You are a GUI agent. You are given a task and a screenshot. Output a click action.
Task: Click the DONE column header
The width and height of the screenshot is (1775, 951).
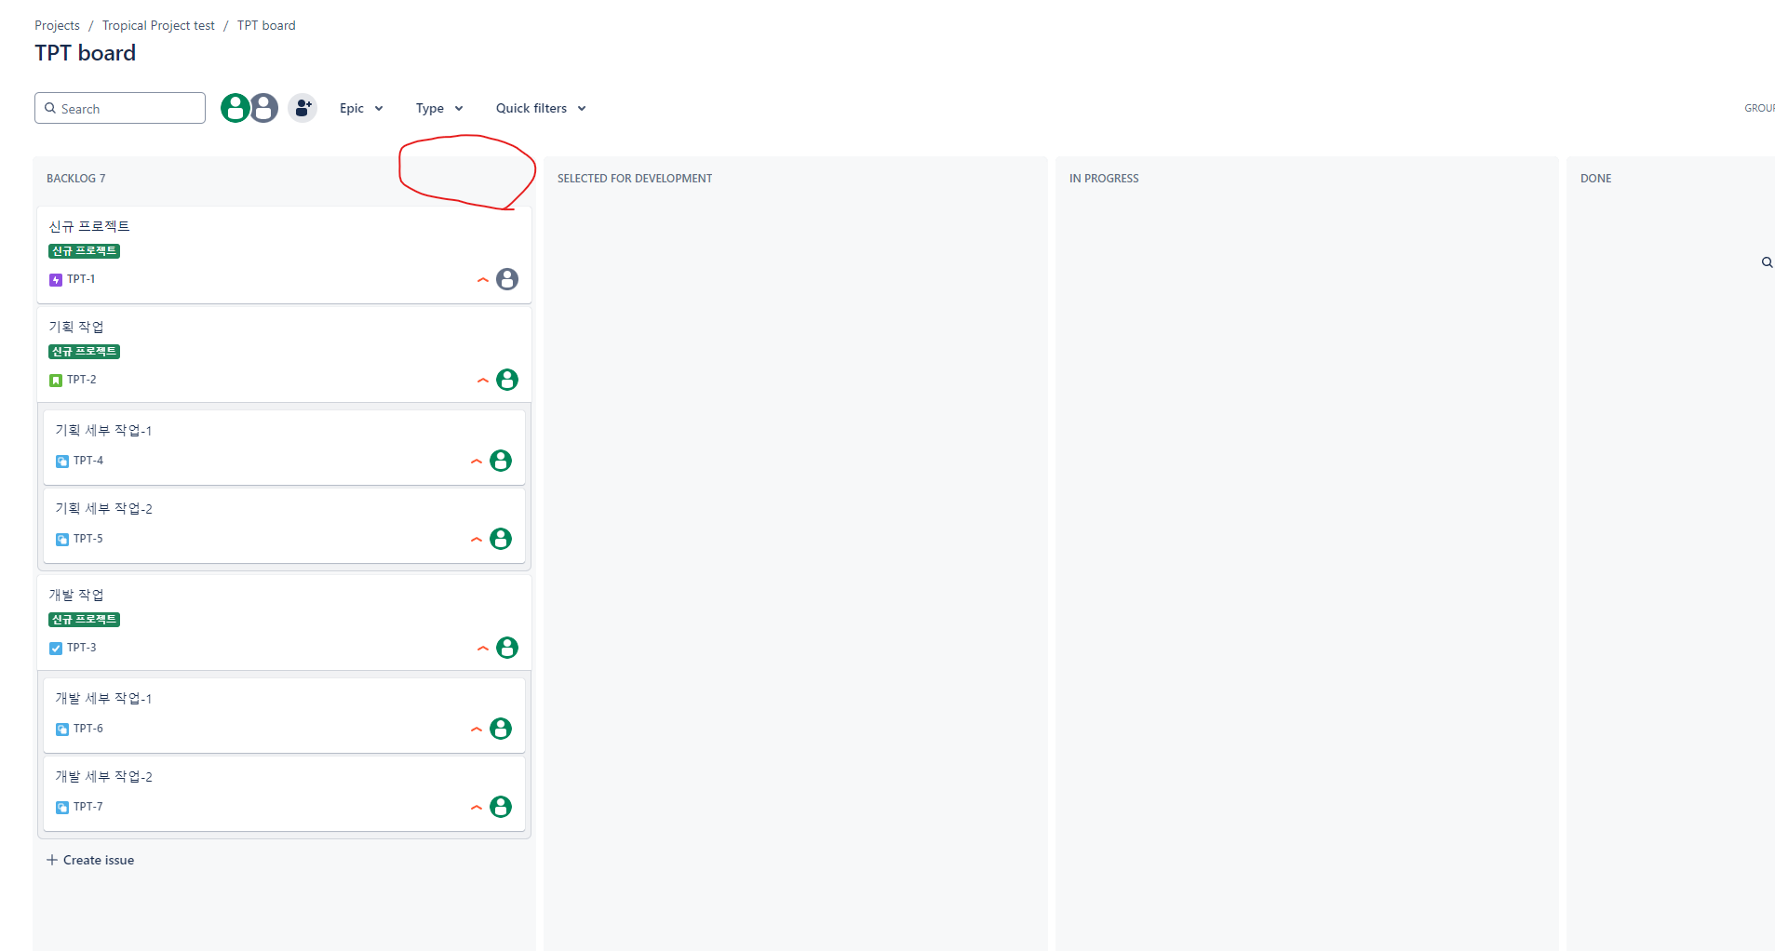[1595, 179]
